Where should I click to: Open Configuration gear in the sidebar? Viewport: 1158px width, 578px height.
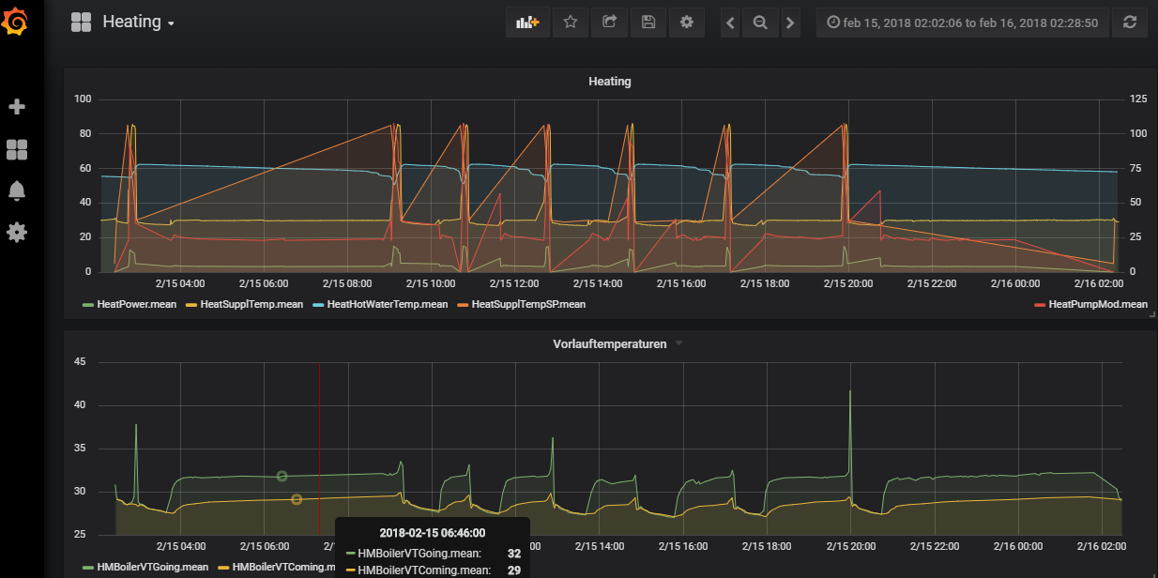(x=17, y=232)
